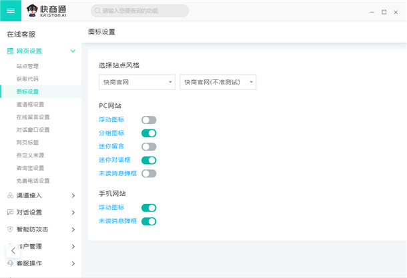Collapse sidebar with left arrow button
The height and width of the screenshot is (278, 407).
click(13, 251)
